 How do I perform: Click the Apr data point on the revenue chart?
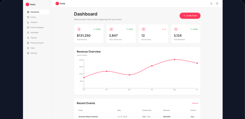(x=152, y=66)
